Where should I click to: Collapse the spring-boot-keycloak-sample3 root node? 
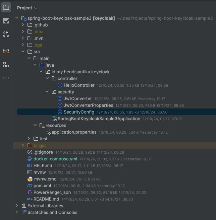[17, 18]
